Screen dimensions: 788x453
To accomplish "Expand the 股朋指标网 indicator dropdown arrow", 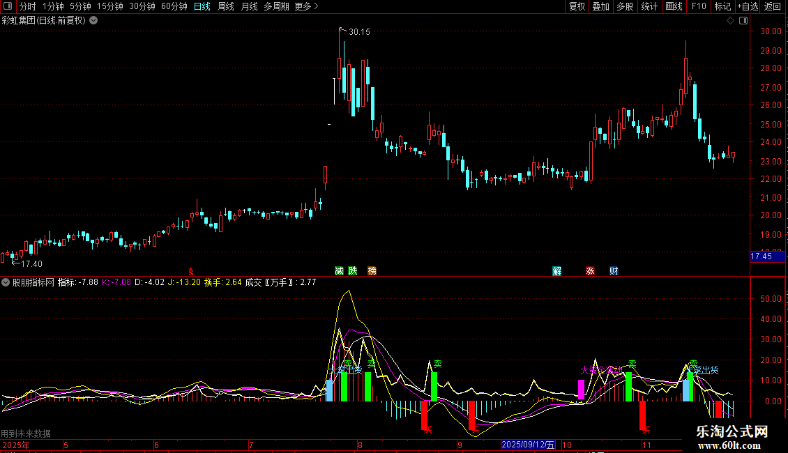I will [6, 282].
